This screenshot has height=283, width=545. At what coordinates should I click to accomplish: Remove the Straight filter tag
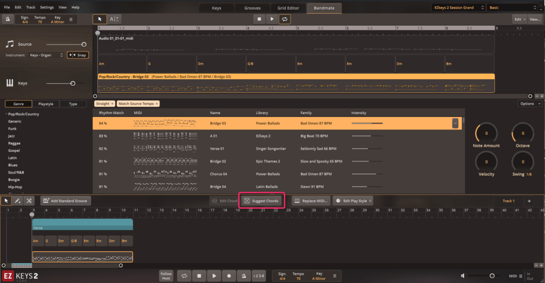click(112, 104)
